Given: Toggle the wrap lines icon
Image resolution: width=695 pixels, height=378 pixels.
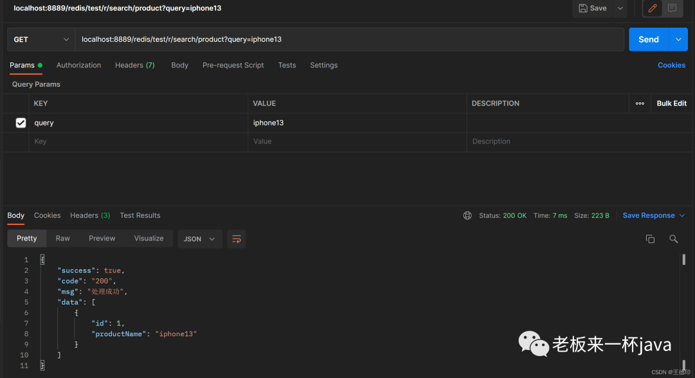Looking at the screenshot, I should point(236,239).
